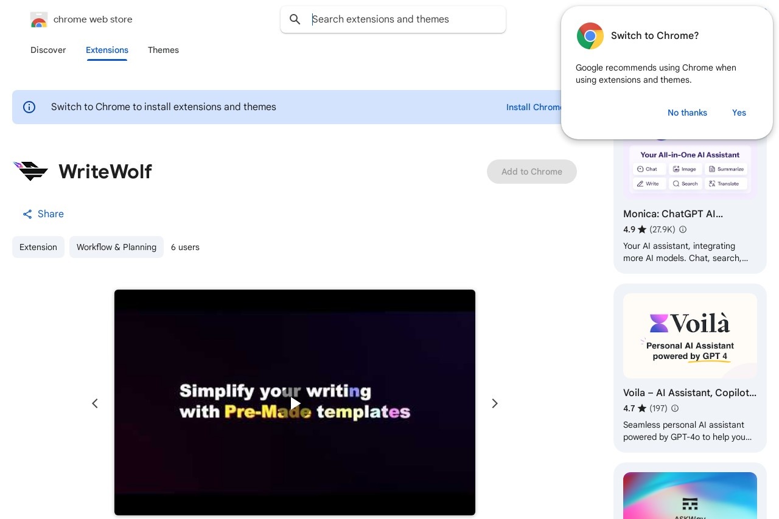Click 'Switch to Chrome?' popup heading
The image size is (779, 519).
click(655, 36)
